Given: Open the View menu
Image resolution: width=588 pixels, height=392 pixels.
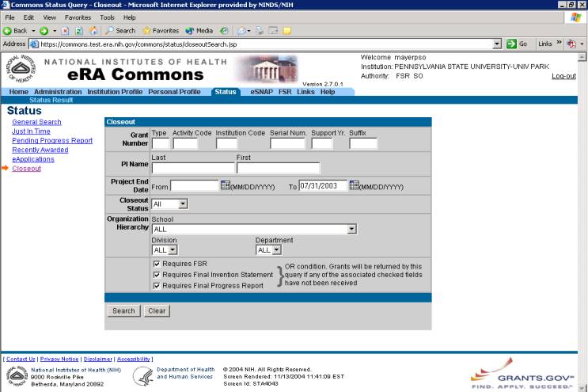Looking at the screenshot, I should [x=50, y=17].
